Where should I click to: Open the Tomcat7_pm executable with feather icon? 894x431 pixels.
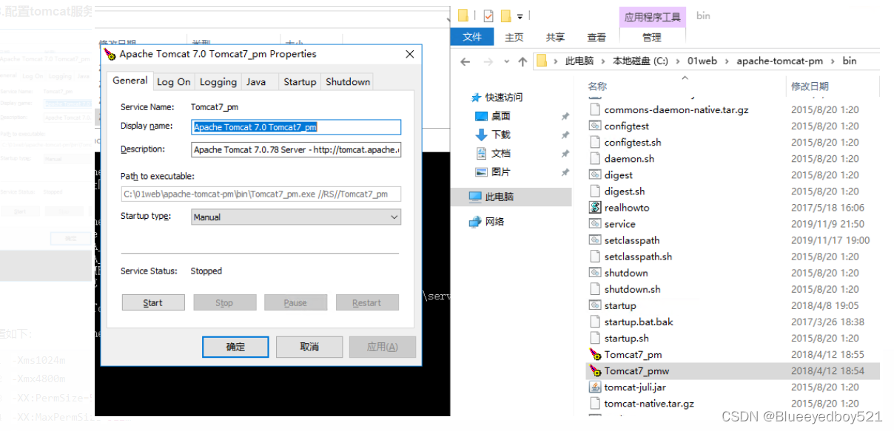(x=633, y=354)
